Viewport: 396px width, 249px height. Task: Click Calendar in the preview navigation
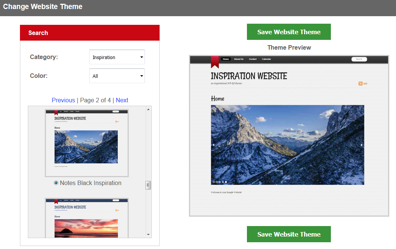(266, 59)
